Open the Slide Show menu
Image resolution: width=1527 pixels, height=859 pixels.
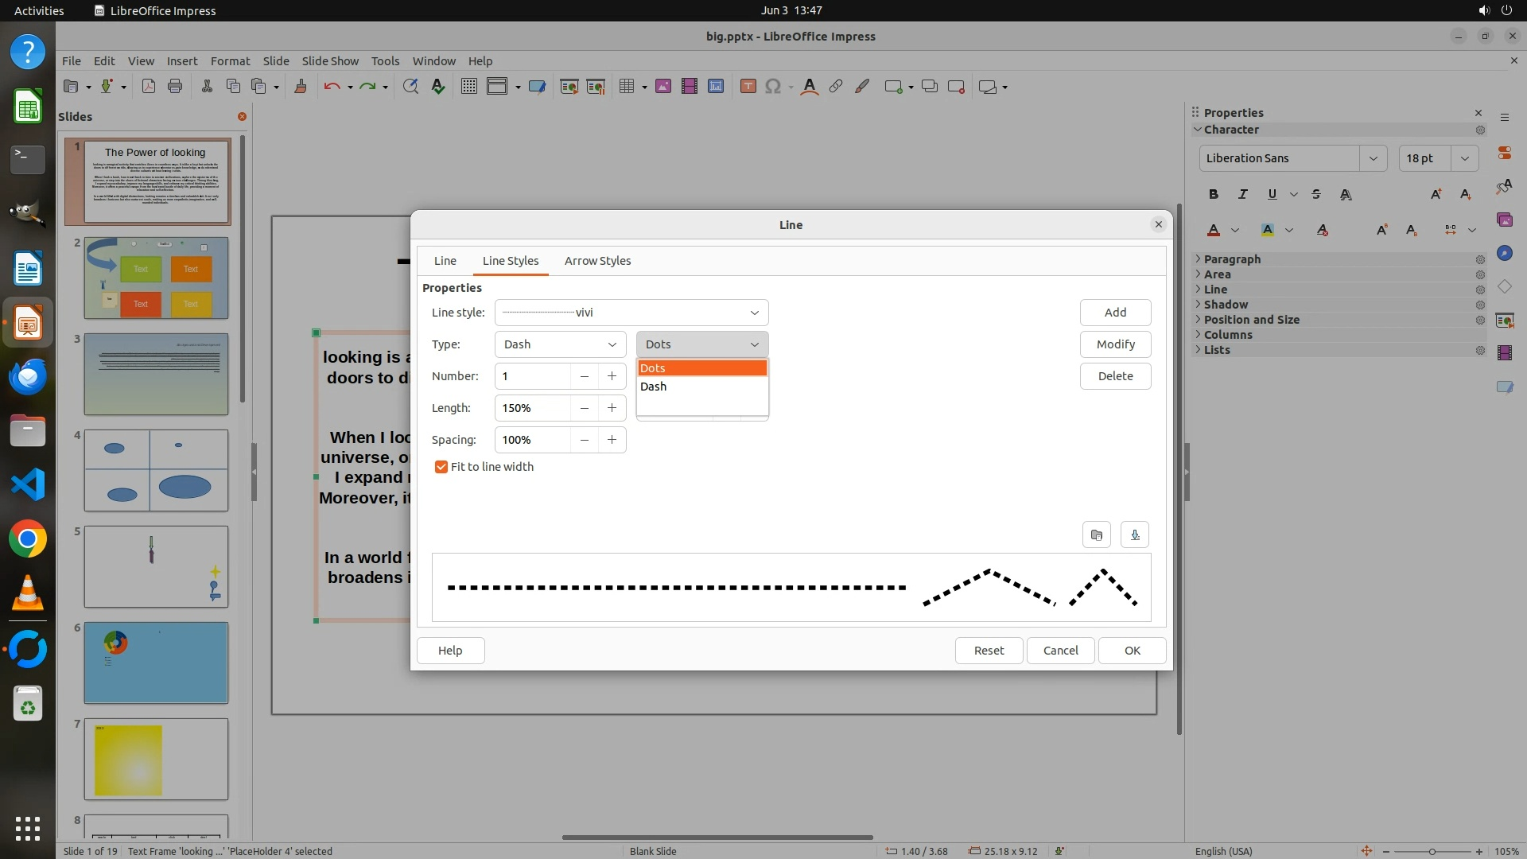click(x=330, y=60)
